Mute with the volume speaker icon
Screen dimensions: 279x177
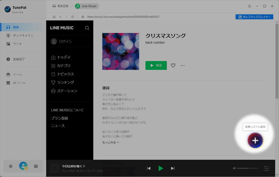pos(234,168)
